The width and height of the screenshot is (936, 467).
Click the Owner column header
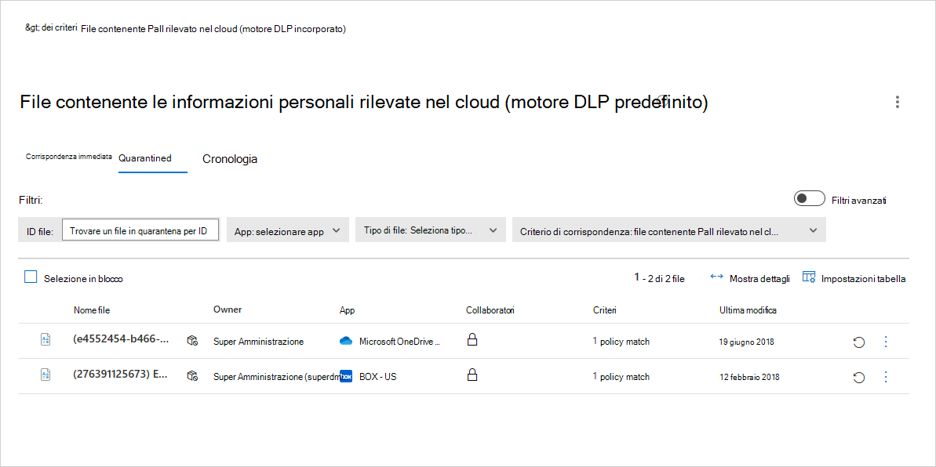(x=228, y=309)
